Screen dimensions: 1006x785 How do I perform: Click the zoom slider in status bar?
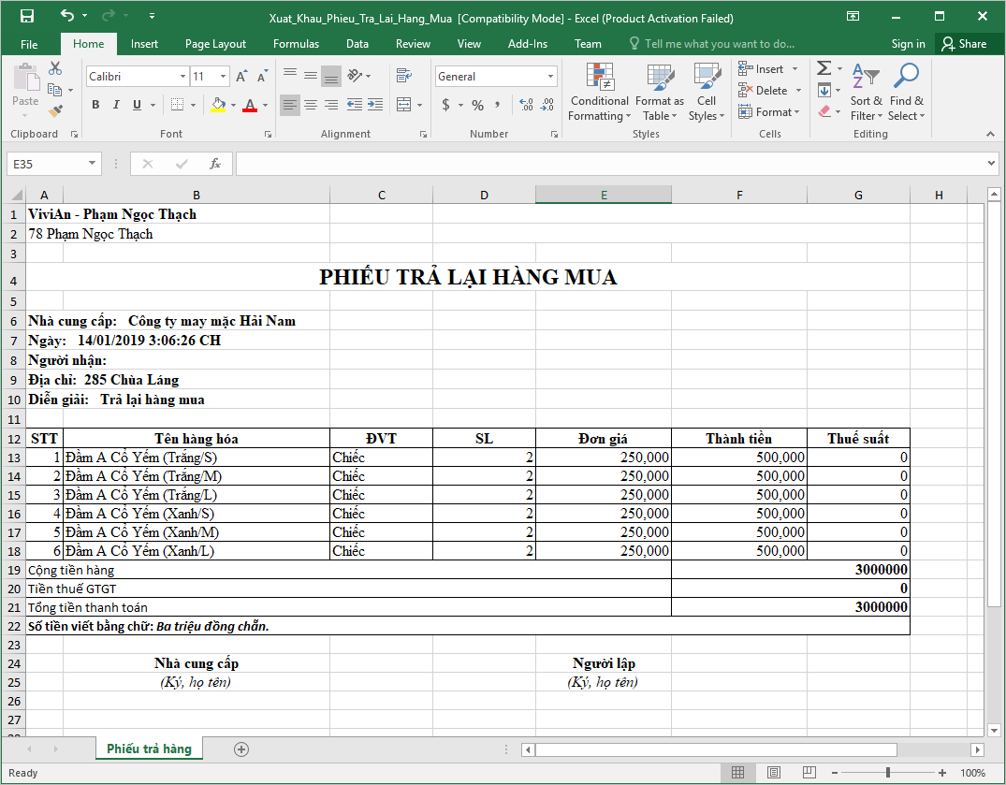pos(887,773)
